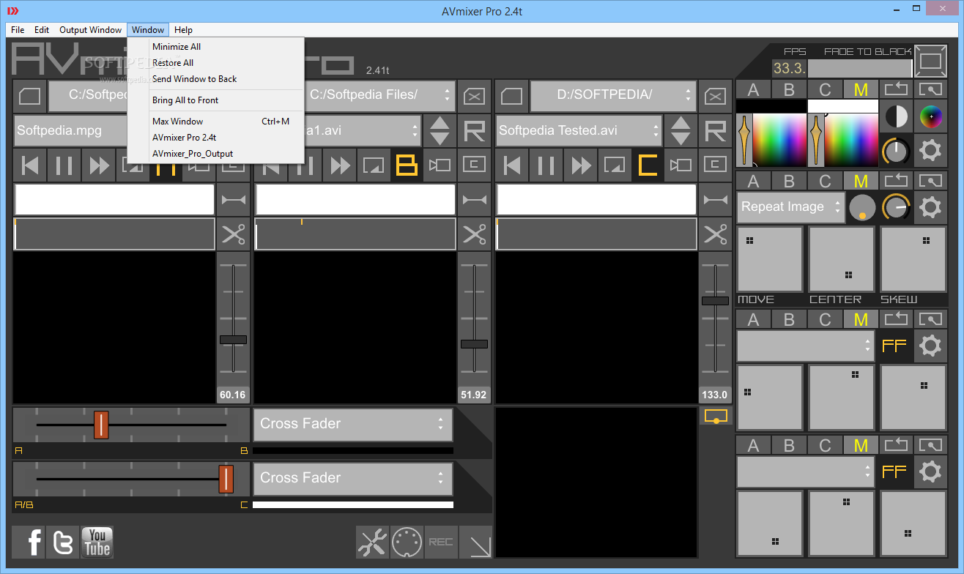Open the C:/Softpedia Files/ folder dropdown
The width and height of the screenshot is (964, 574).
point(372,96)
